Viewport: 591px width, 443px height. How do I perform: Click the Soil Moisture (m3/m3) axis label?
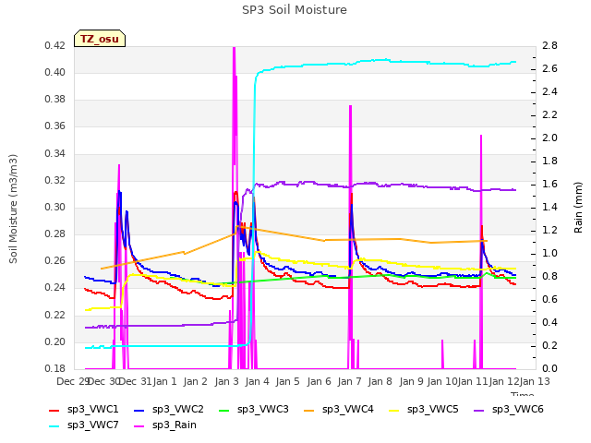tap(13, 209)
